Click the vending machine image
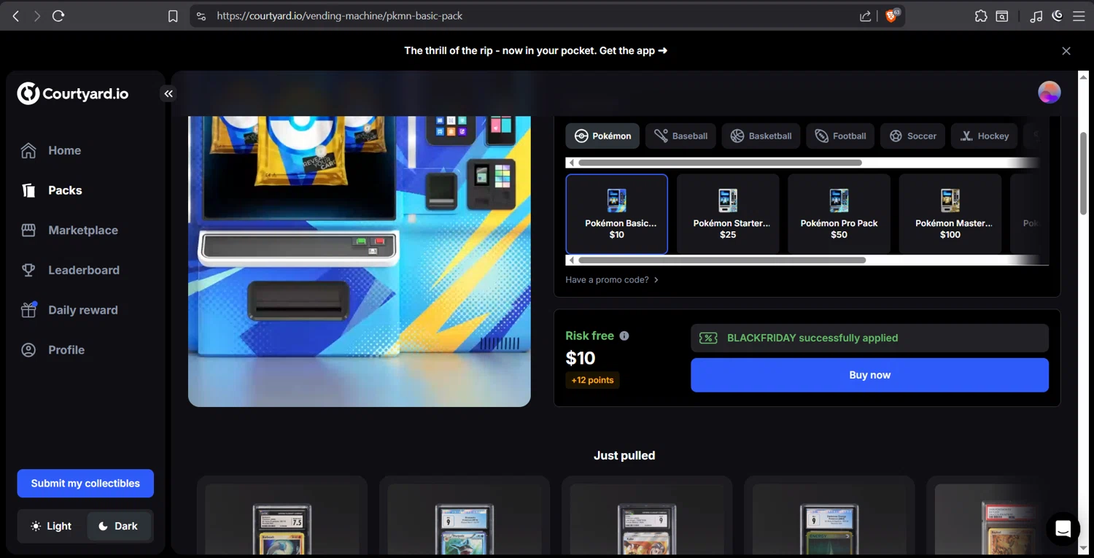 click(x=360, y=261)
